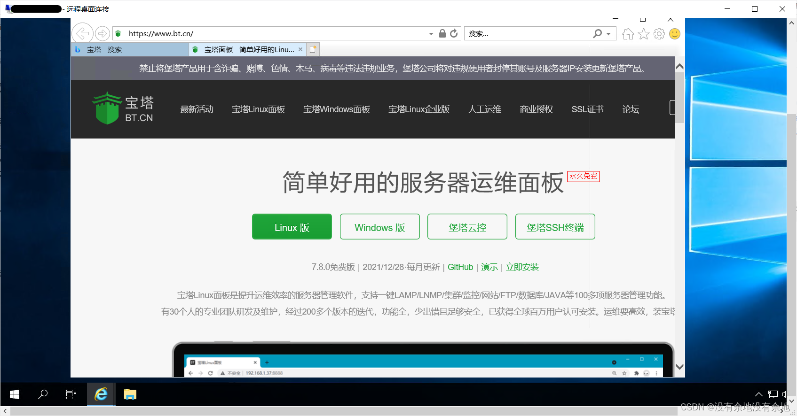Screen dimensions: 797x416
Task: Click the page scrollbar up arrow
Action: click(679, 67)
